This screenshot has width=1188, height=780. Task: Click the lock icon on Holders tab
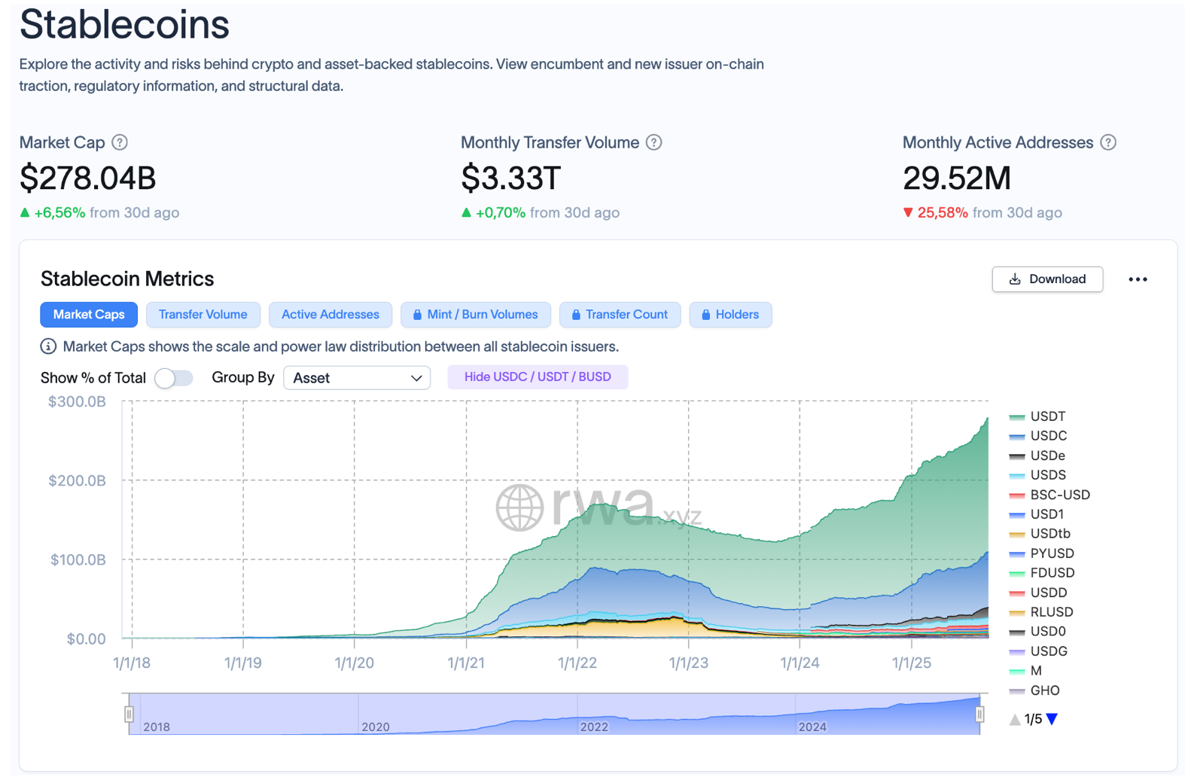[x=706, y=315]
